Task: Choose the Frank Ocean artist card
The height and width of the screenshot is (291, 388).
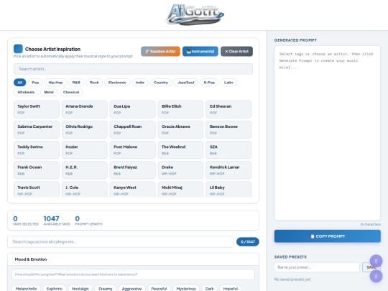Action: coord(37,170)
